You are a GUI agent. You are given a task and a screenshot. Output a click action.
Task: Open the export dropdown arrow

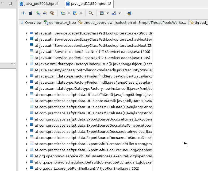pos(120,13)
